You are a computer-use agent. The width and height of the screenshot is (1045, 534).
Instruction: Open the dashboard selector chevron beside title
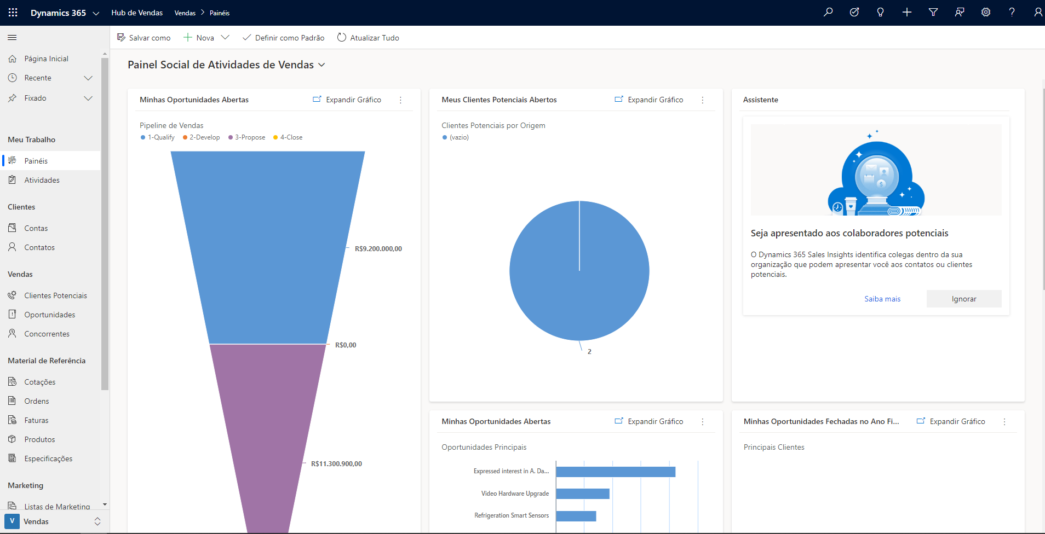tap(321, 65)
